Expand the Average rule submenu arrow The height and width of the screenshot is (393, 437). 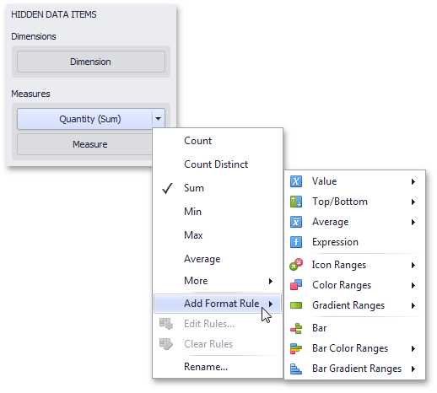pos(413,223)
